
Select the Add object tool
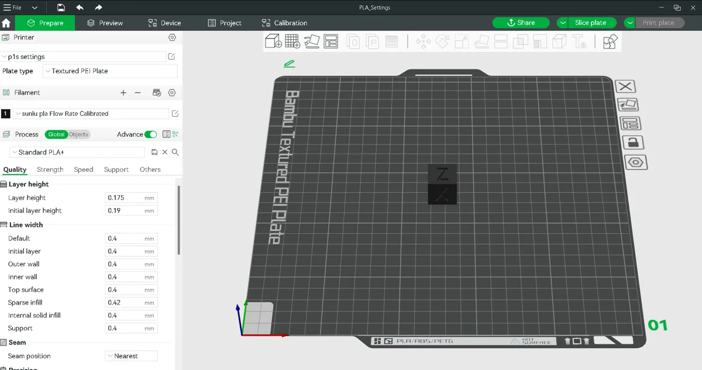coord(273,41)
